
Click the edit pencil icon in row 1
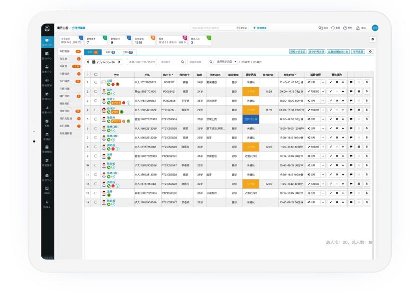(x=331, y=82)
